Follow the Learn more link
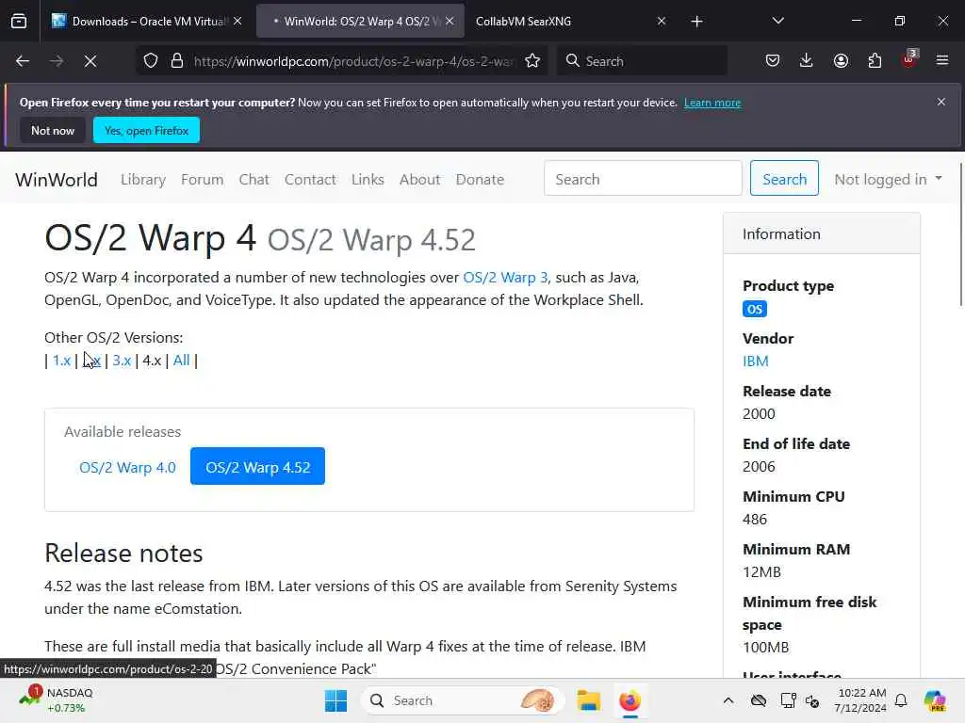 [712, 103]
